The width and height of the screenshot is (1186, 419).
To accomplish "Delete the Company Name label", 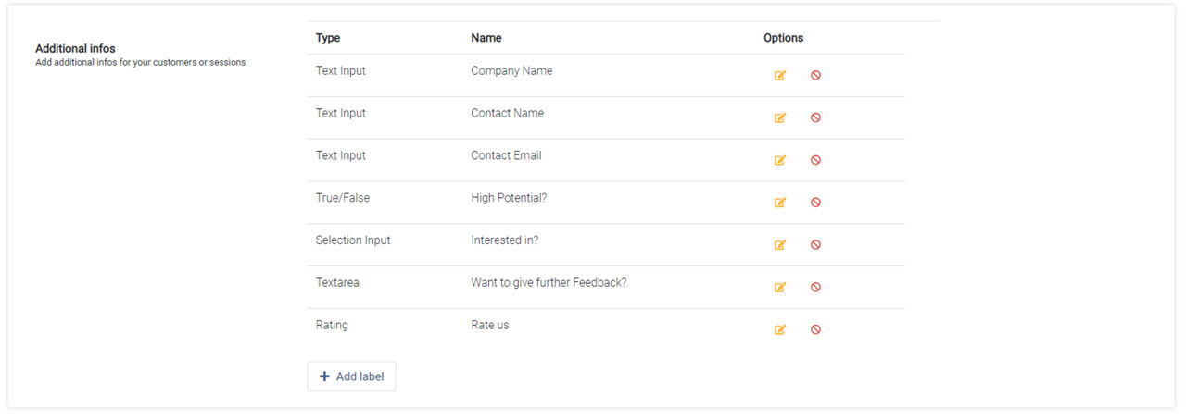I will click(815, 76).
